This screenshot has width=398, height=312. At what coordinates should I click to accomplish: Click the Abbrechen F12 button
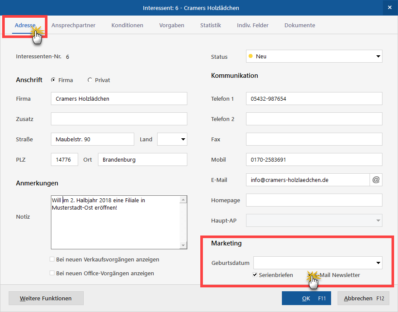click(363, 298)
